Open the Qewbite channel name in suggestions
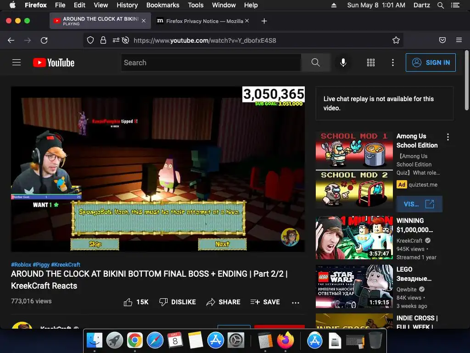Image resolution: width=470 pixels, height=353 pixels. pyautogui.click(x=407, y=289)
